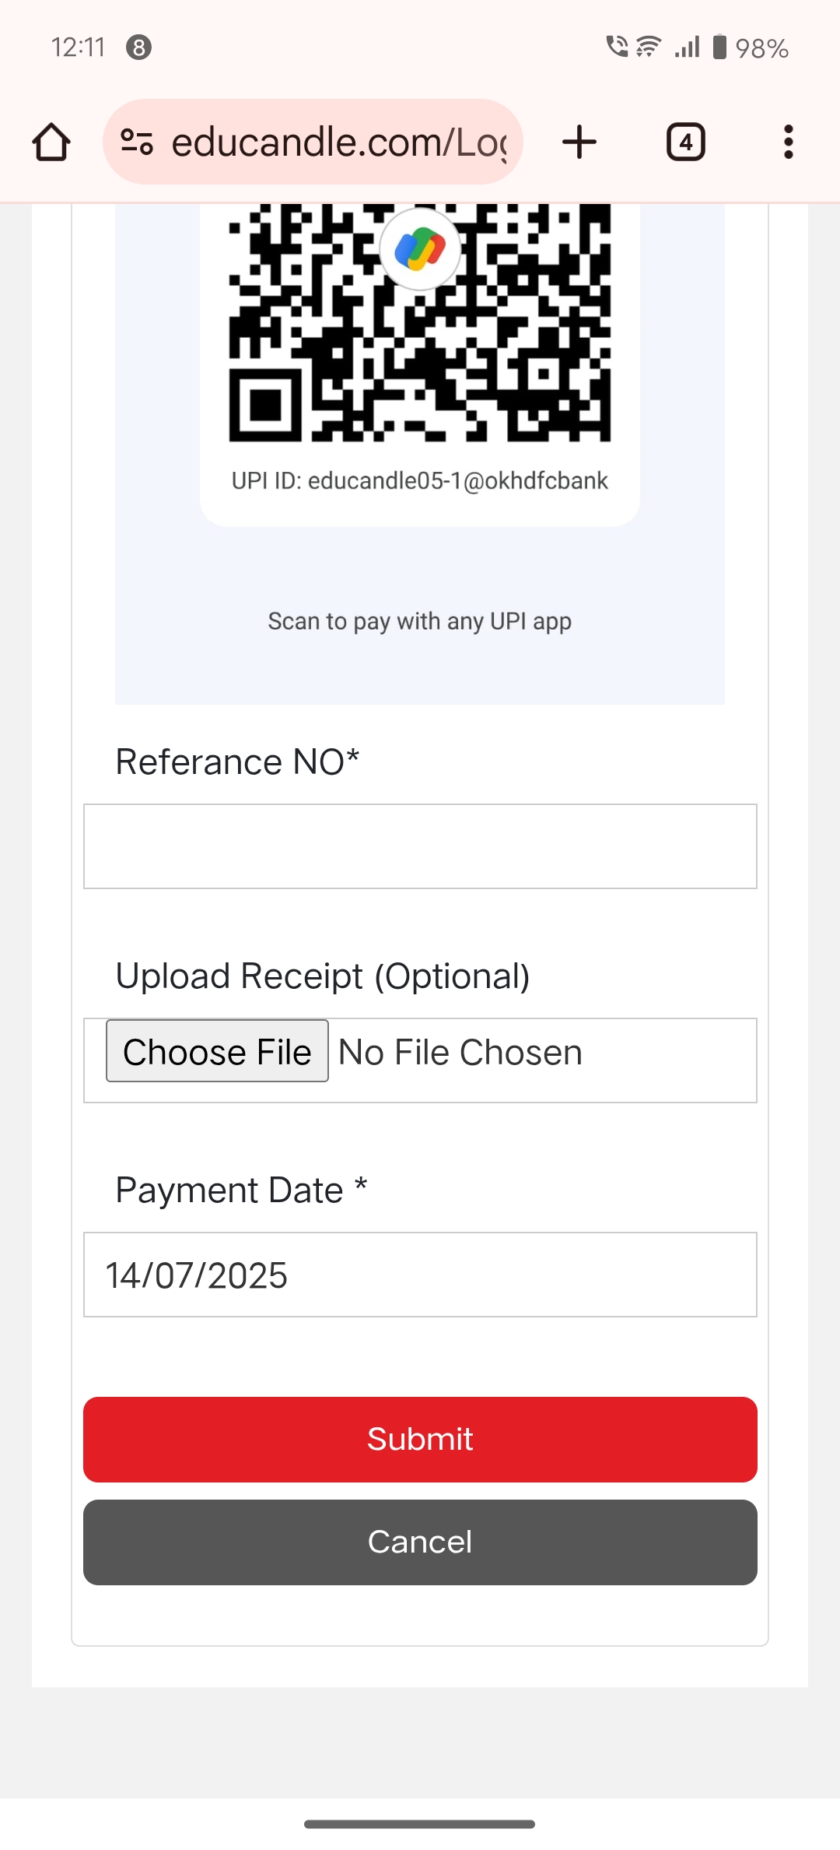Tap the notification count badge in status bar

pos(138,47)
